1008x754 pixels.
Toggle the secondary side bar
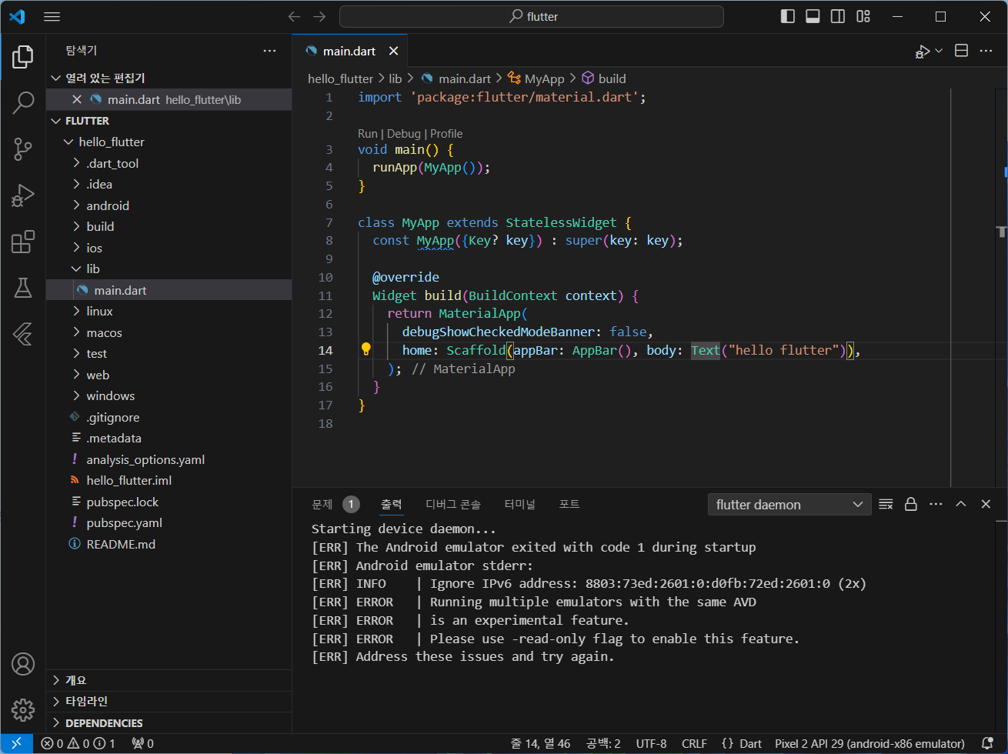(x=838, y=17)
